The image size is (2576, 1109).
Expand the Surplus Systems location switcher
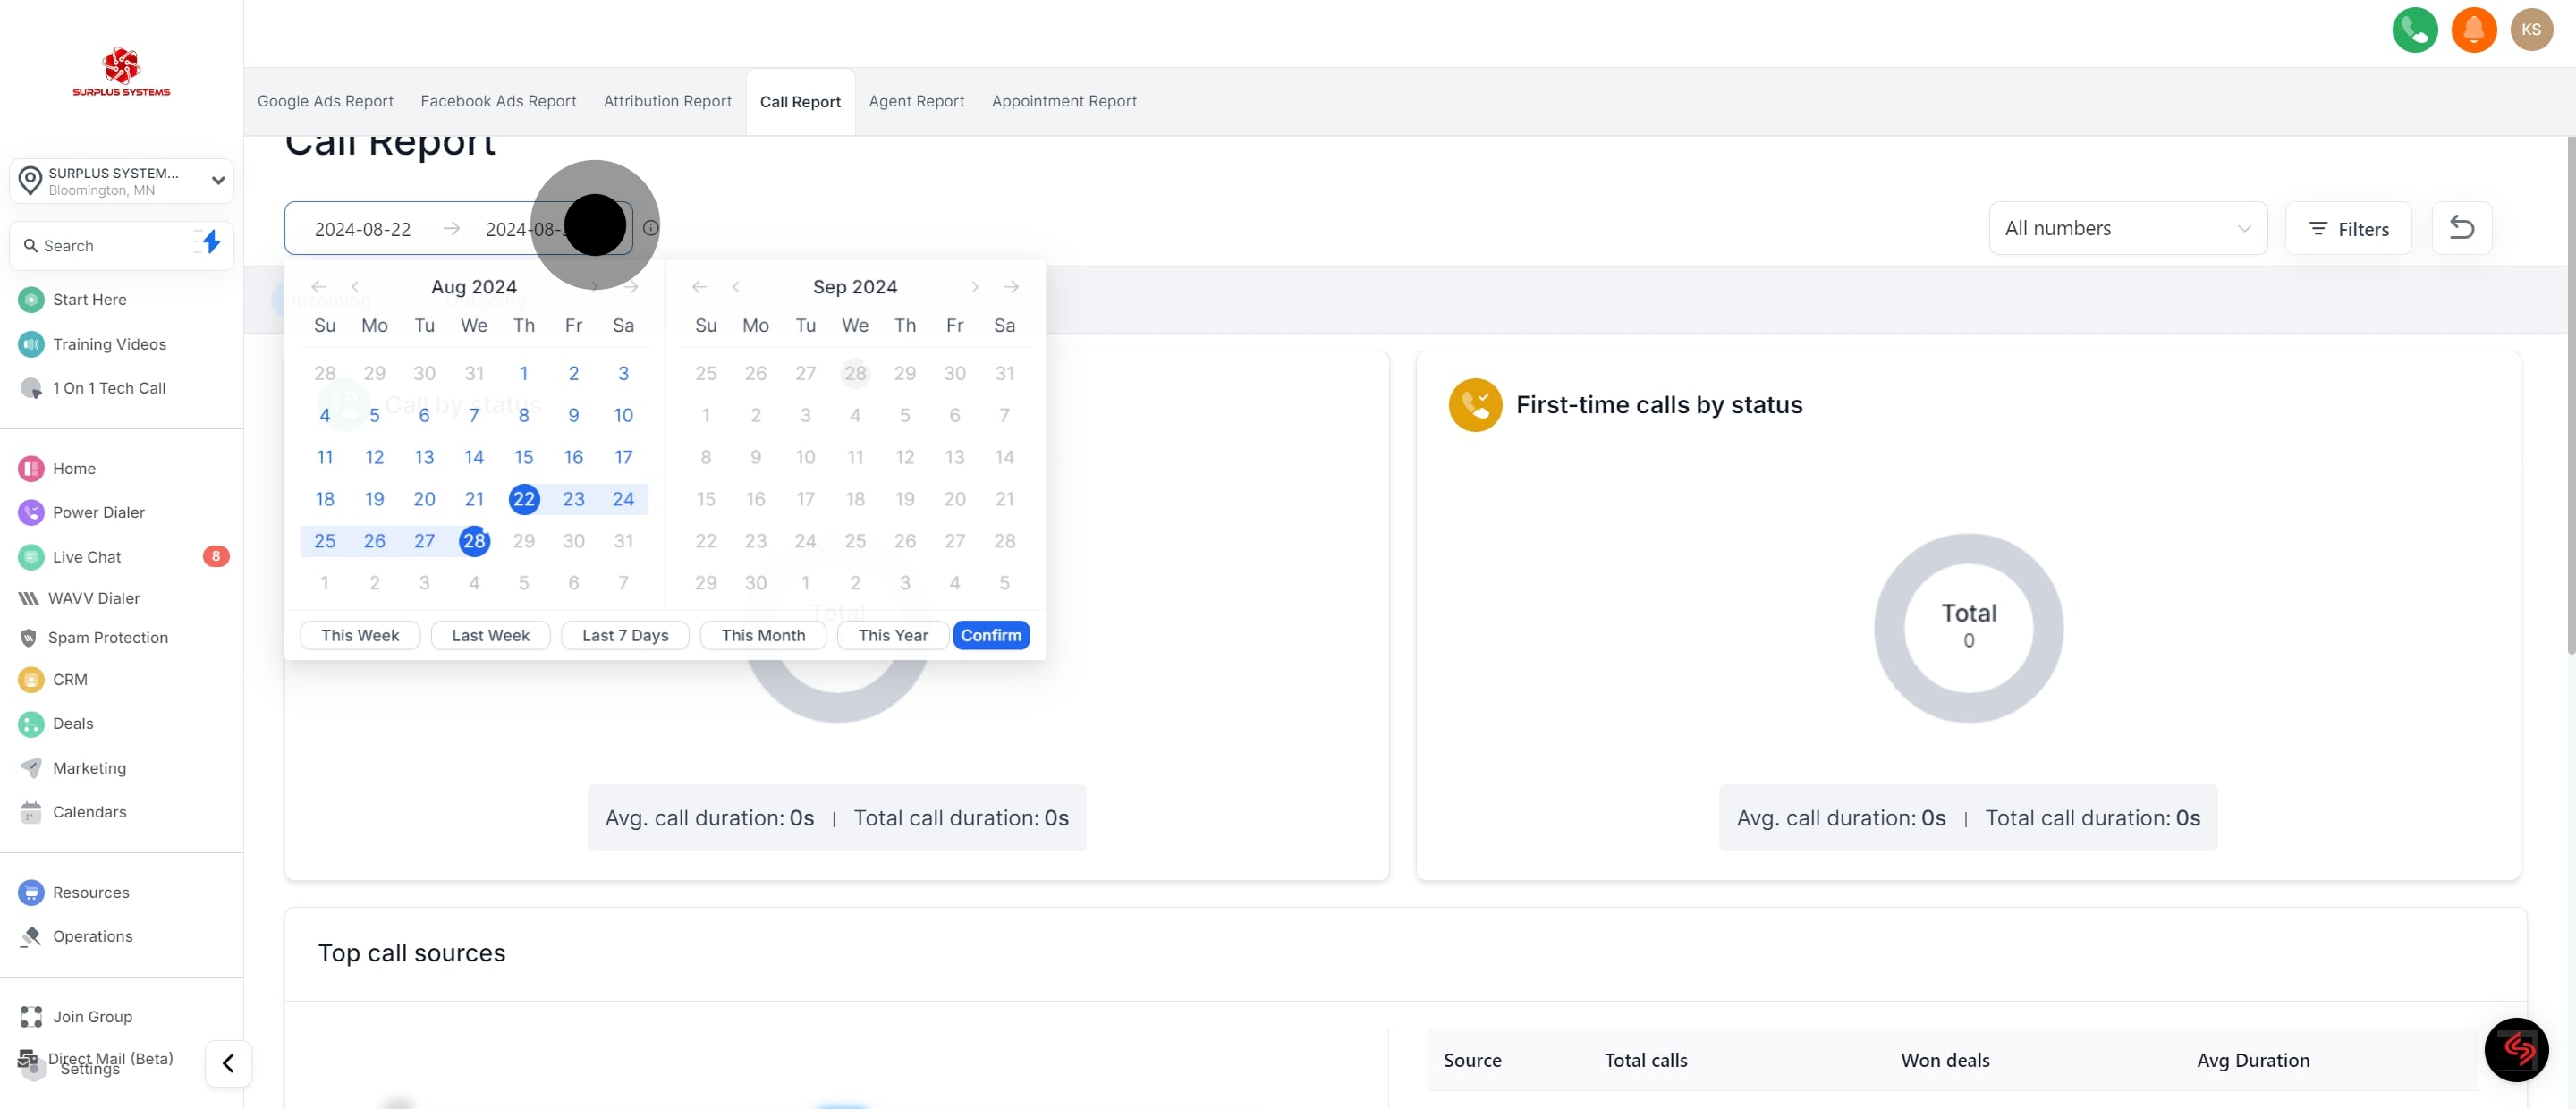click(x=121, y=181)
